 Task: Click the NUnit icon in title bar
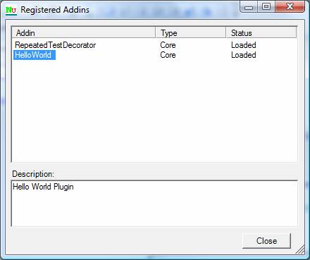point(11,10)
